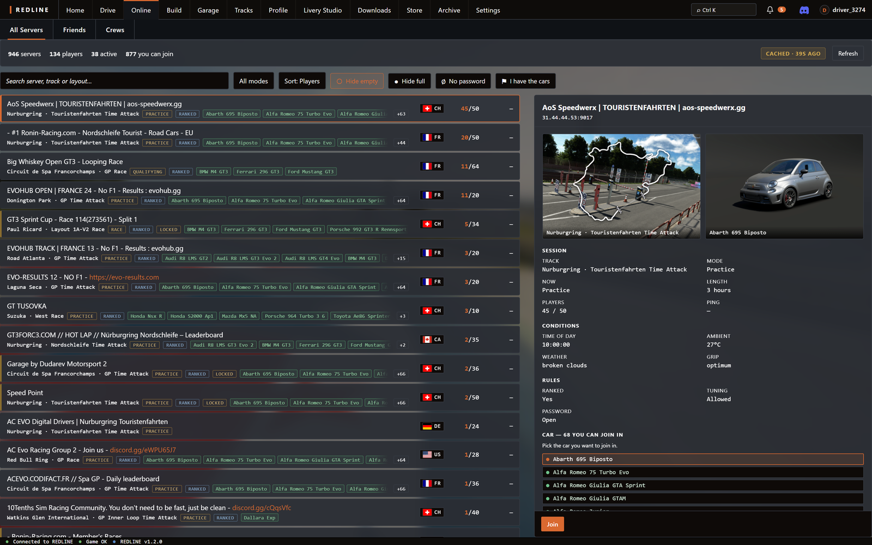This screenshot has height=545, width=872.
Task: Click Swiss flag on AoS Speedwerx row
Action: [427, 108]
